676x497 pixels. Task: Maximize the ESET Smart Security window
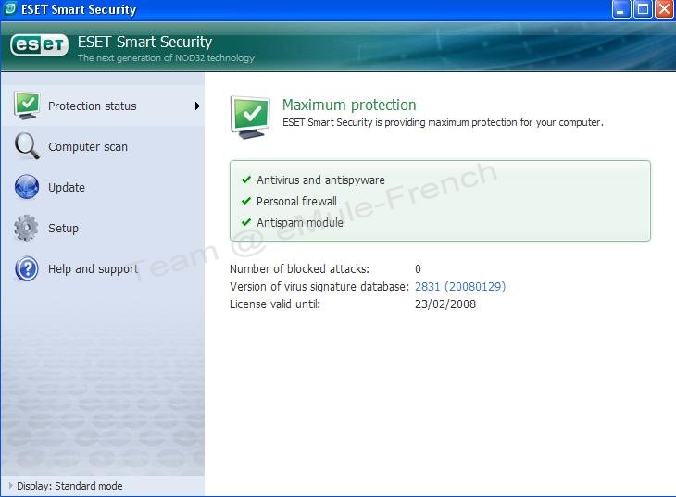coord(643,9)
